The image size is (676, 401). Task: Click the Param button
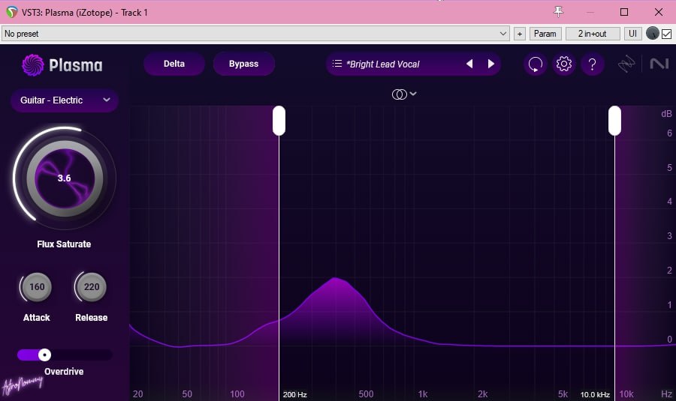pyautogui.click(x=545, y=34)
